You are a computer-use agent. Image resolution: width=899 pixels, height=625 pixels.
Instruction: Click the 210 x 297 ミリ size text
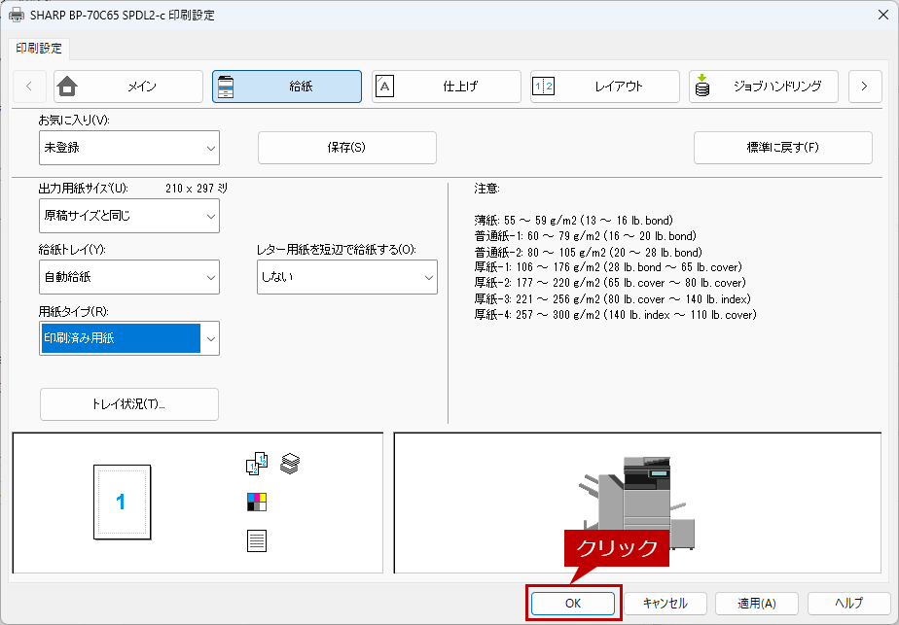[197, 189]
